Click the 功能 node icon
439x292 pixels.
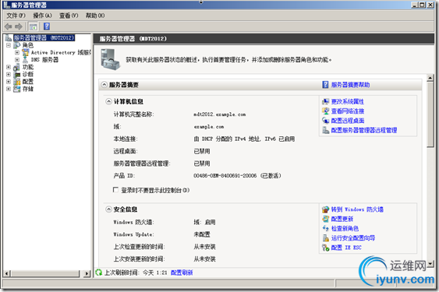point(17,67)
